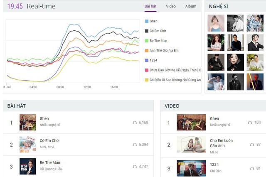This screenshot has width=266, height=177.
Task: Open the Ghen song cover thumbnail
Action: tap(27, 123)
